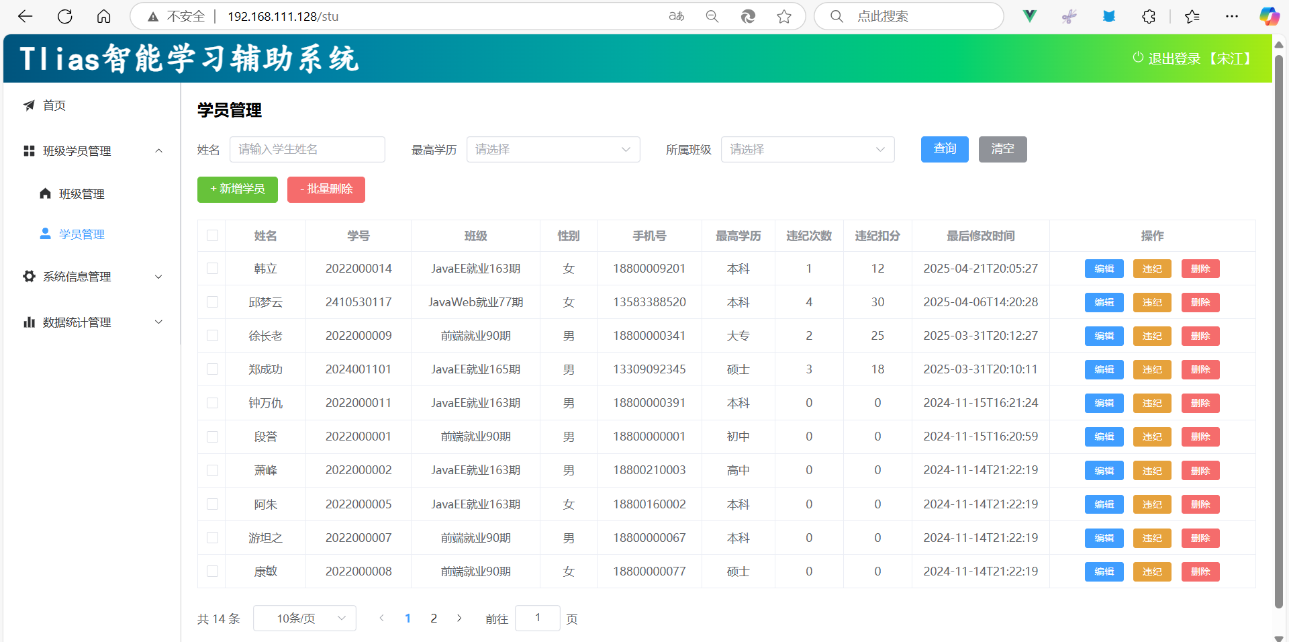Click the blue 查询 button
This screenshot has height=642, width=1289.
(945, 149)
